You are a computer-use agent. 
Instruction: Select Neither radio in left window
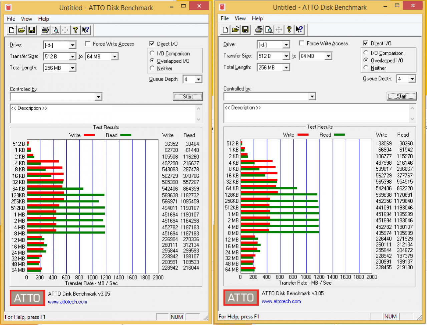coord(152,68)
